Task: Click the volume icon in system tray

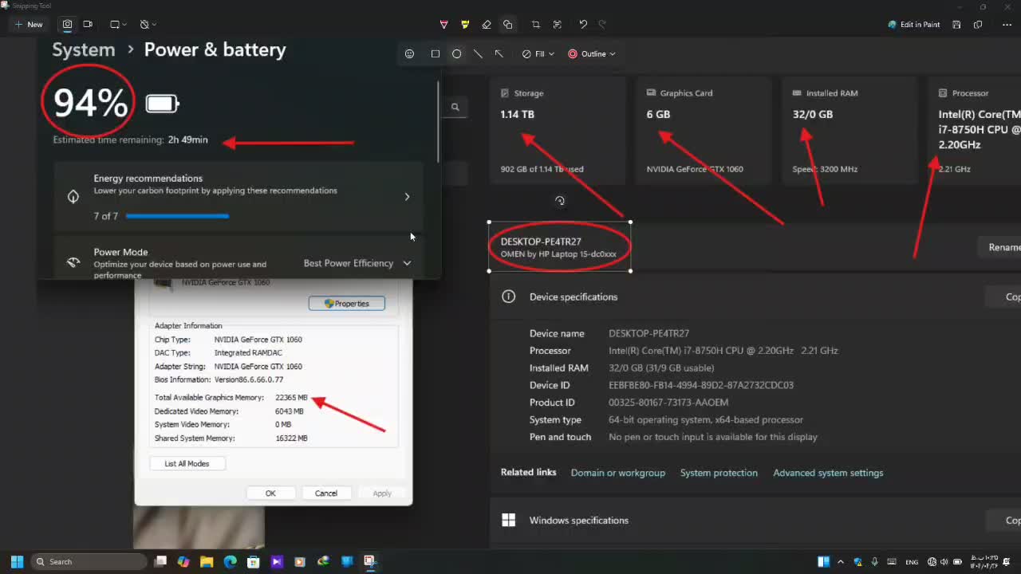Action: 944,562
